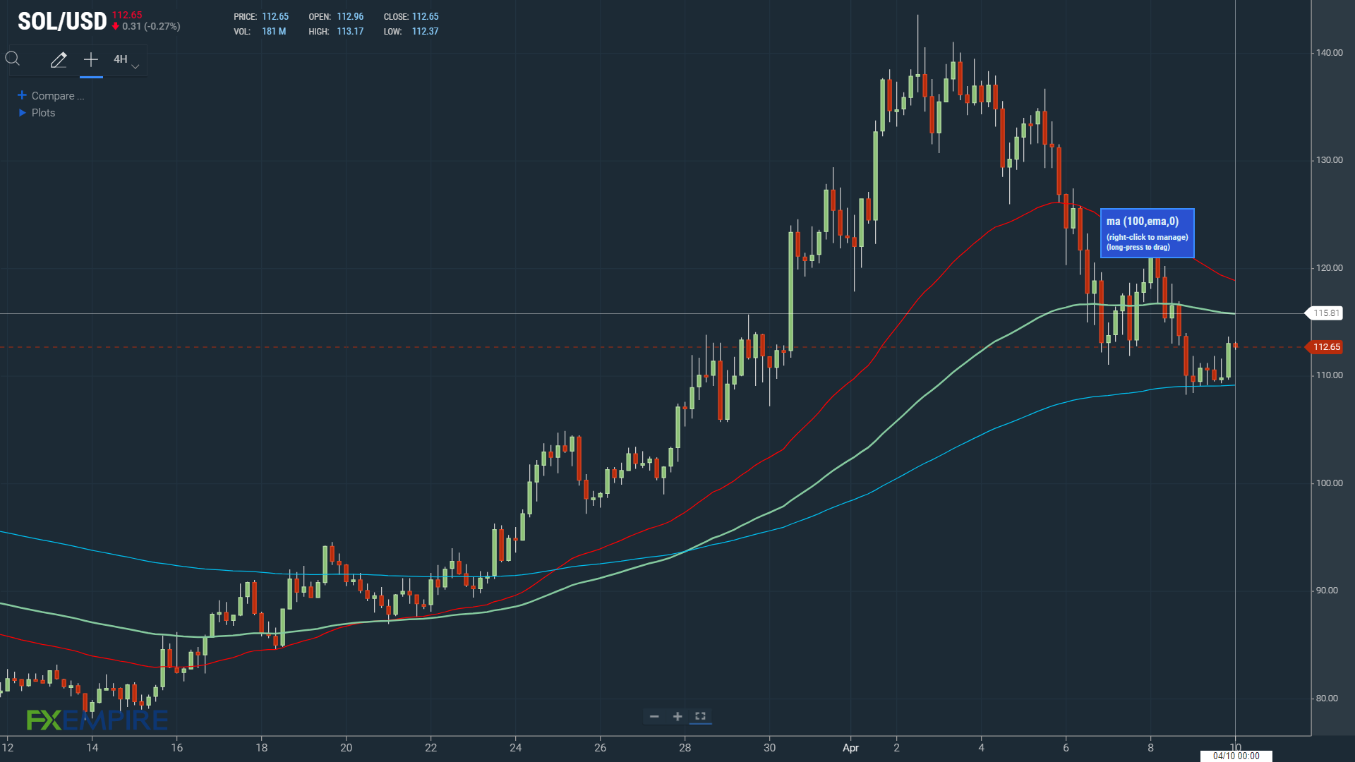
Task: Click the 130.00 price axis label
Action: (1329, 160)
